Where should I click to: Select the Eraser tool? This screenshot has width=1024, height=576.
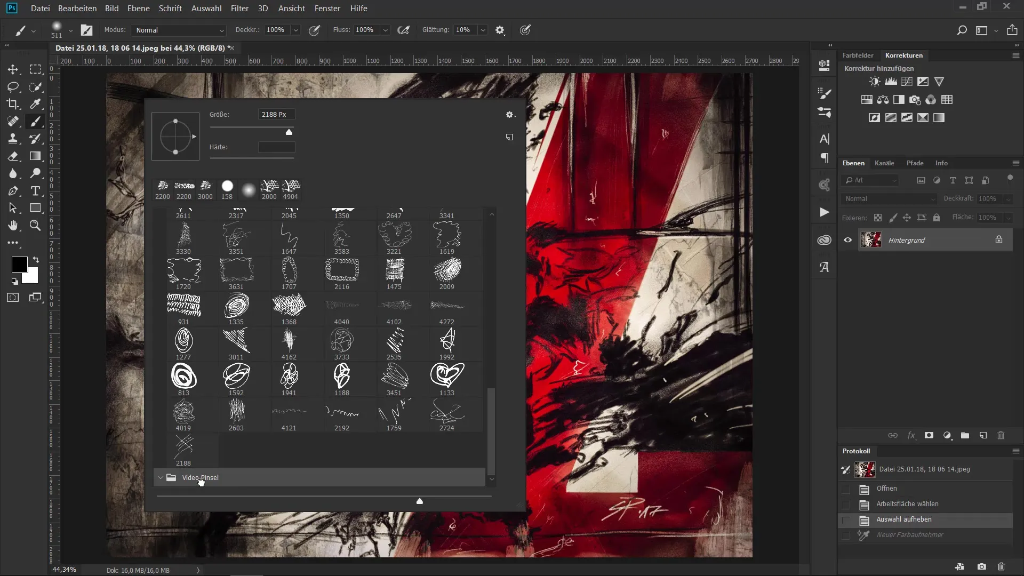(13, 156)
